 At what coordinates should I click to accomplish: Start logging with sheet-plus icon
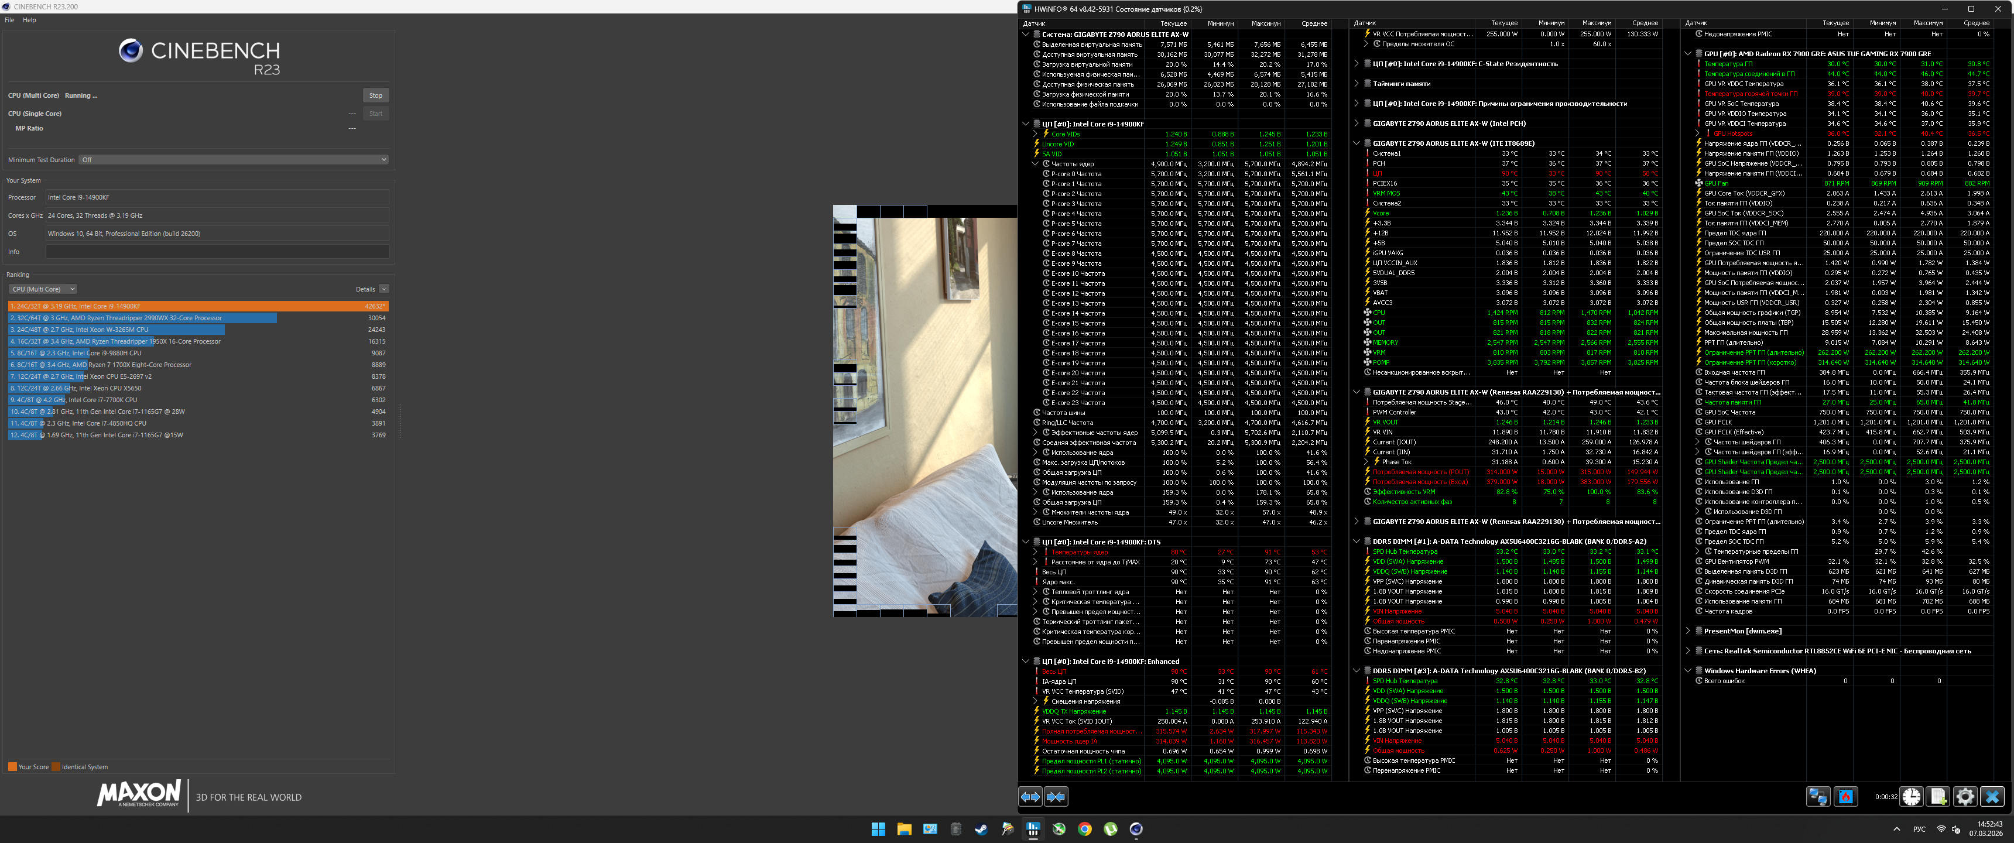click(x=1938, y=797)
